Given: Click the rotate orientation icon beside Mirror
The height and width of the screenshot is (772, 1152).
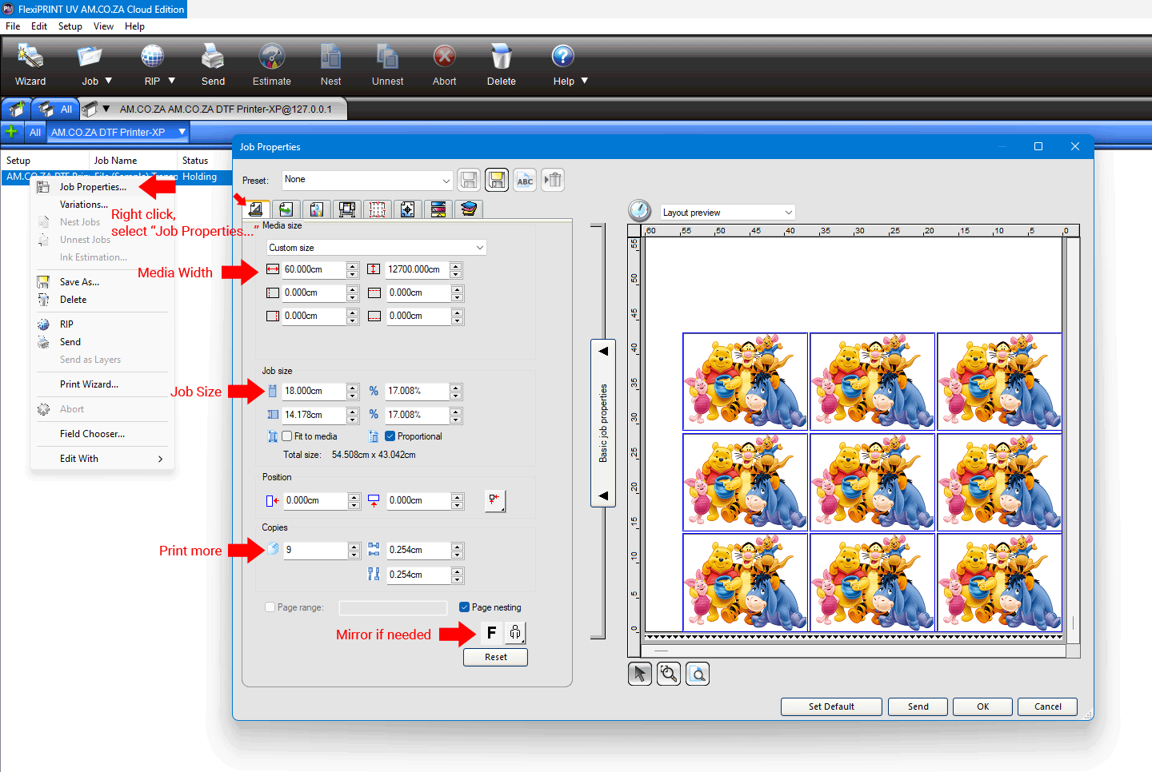Looking at the screenshot, I should point(515,633).
